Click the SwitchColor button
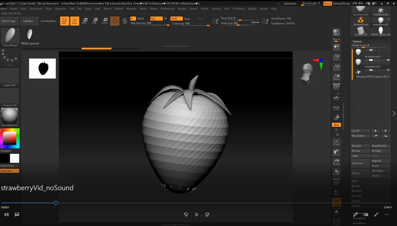This screenshot has width=397, height=226. click(x=8, y=166)
